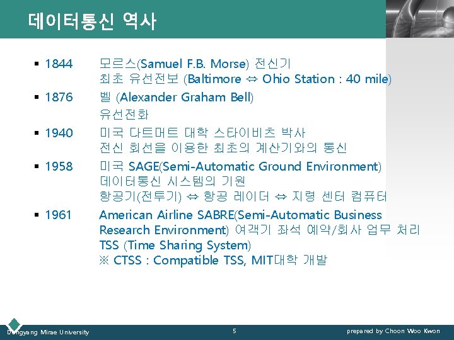Click the Research Environment line

(259, 230)
